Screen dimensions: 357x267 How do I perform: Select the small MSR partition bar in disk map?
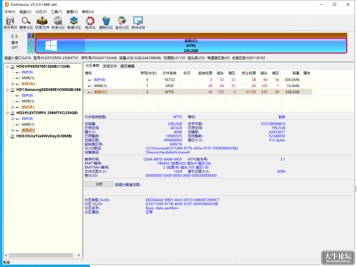pyautogui.click(x=33, y=43)
